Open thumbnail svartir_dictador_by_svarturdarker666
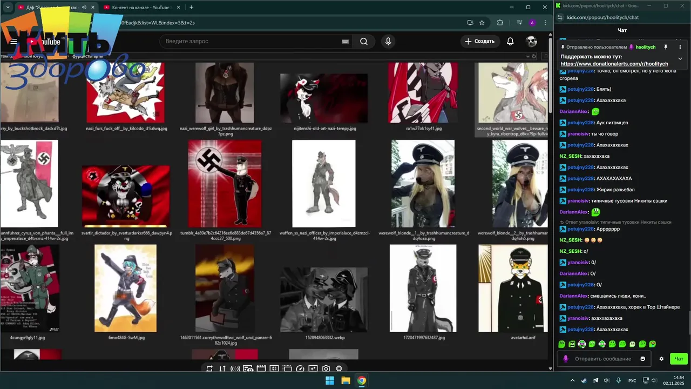Screen dimensions: 691x389 click(x=126, y=196)
